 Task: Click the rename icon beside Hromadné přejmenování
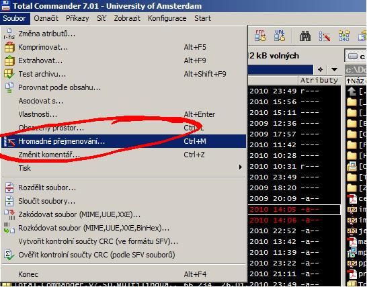[x=9, y=141]
